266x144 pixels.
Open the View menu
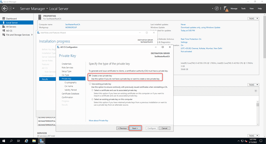coord(252,8)
